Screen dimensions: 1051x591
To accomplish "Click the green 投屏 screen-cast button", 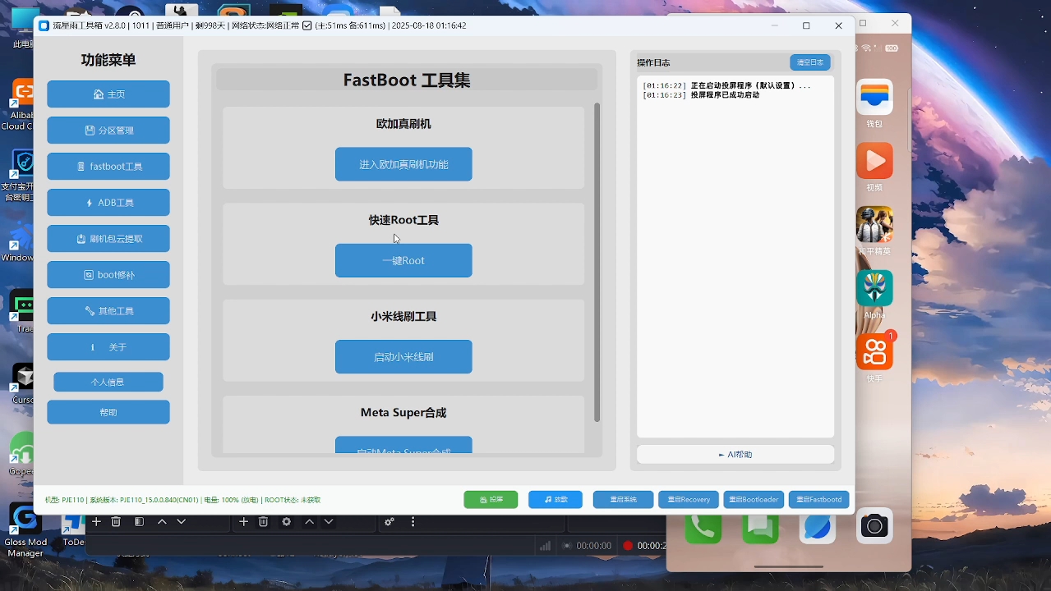I will point(491,499).
